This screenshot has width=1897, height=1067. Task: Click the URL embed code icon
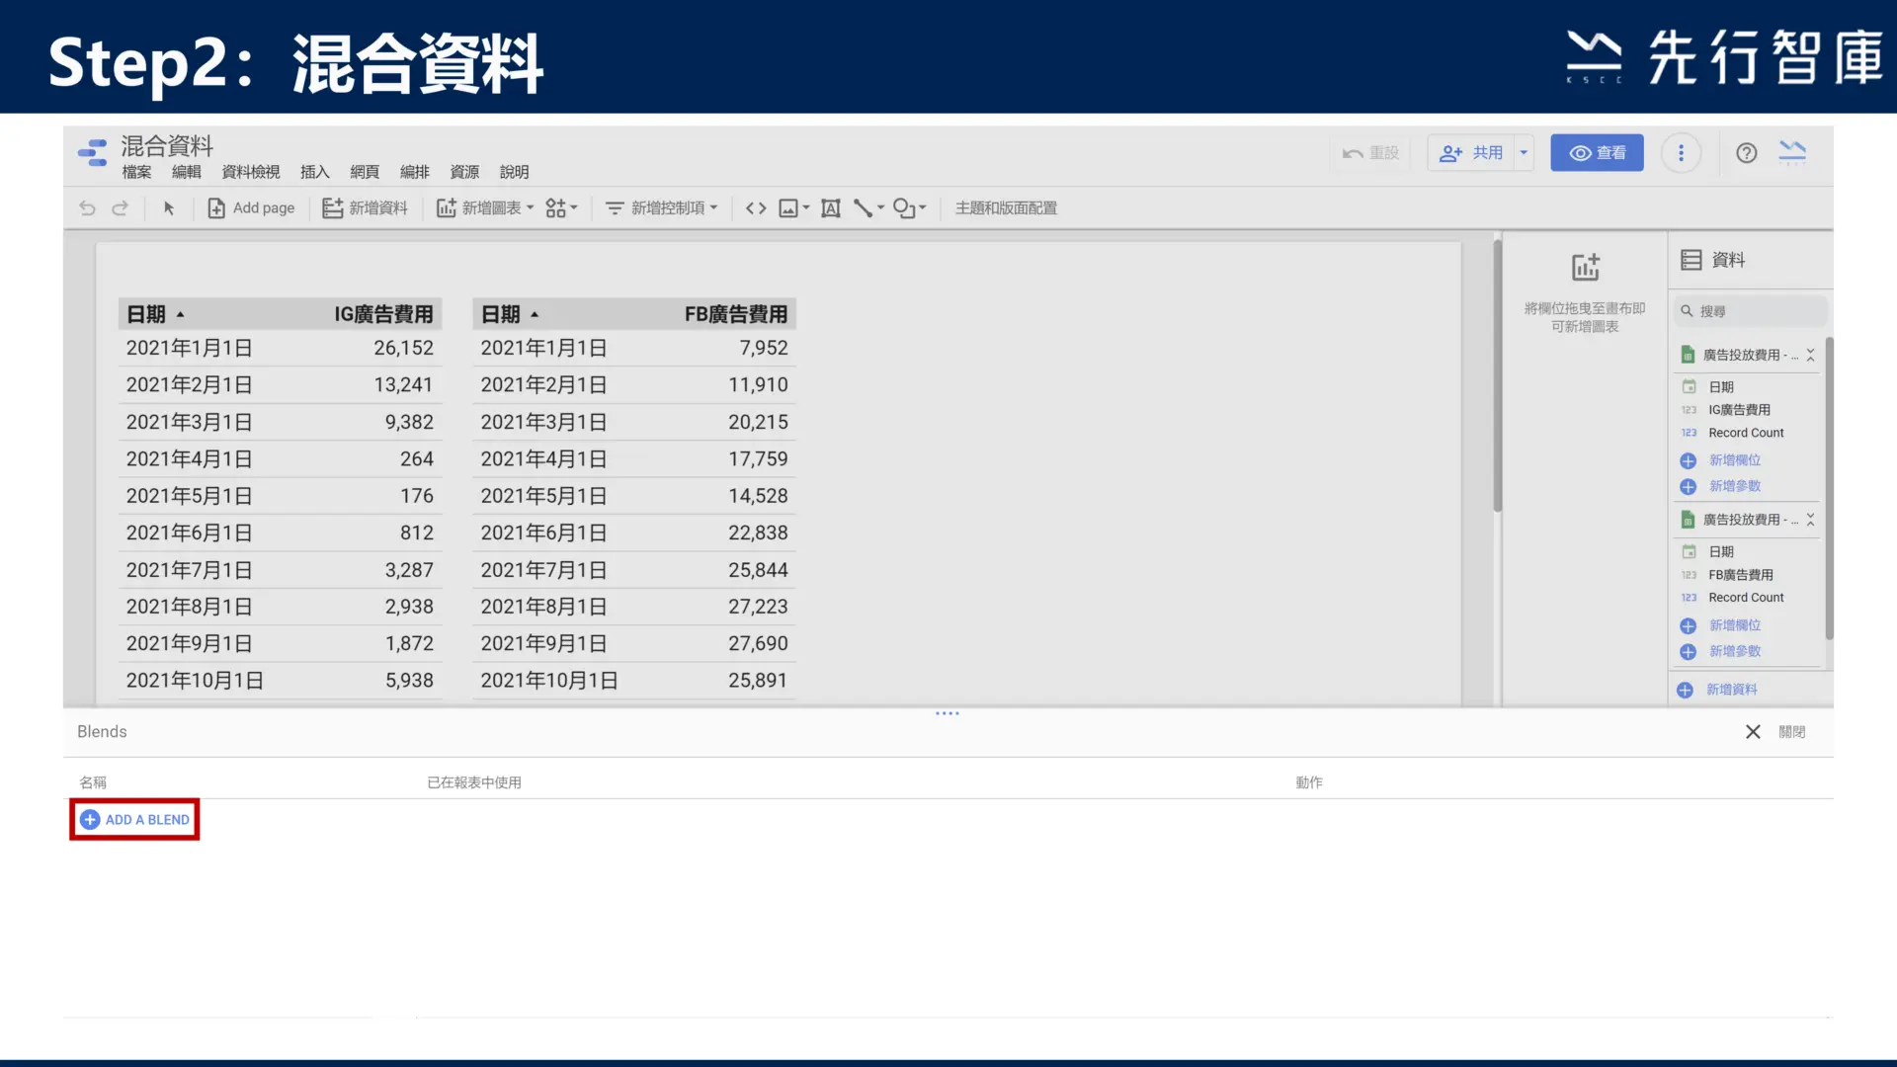756,207
